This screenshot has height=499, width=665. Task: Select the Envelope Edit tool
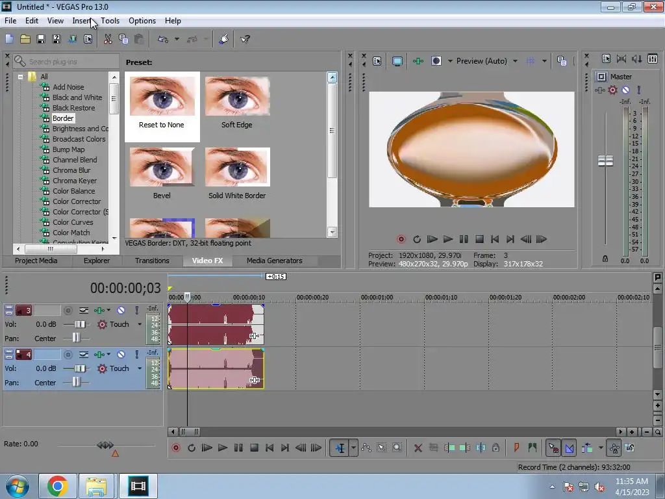point(366,448)
